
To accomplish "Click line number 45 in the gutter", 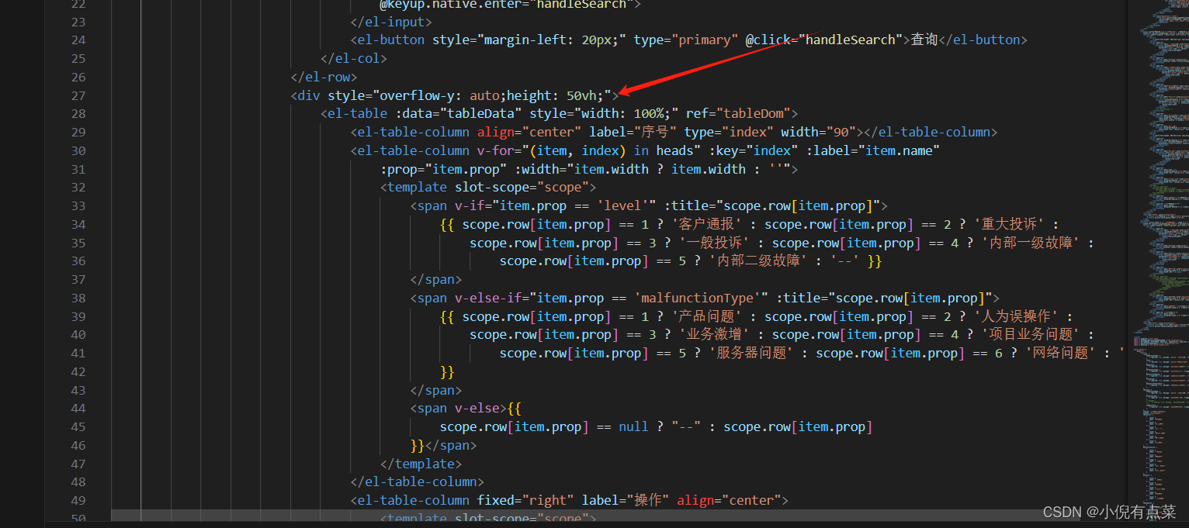I will (78, 426).
